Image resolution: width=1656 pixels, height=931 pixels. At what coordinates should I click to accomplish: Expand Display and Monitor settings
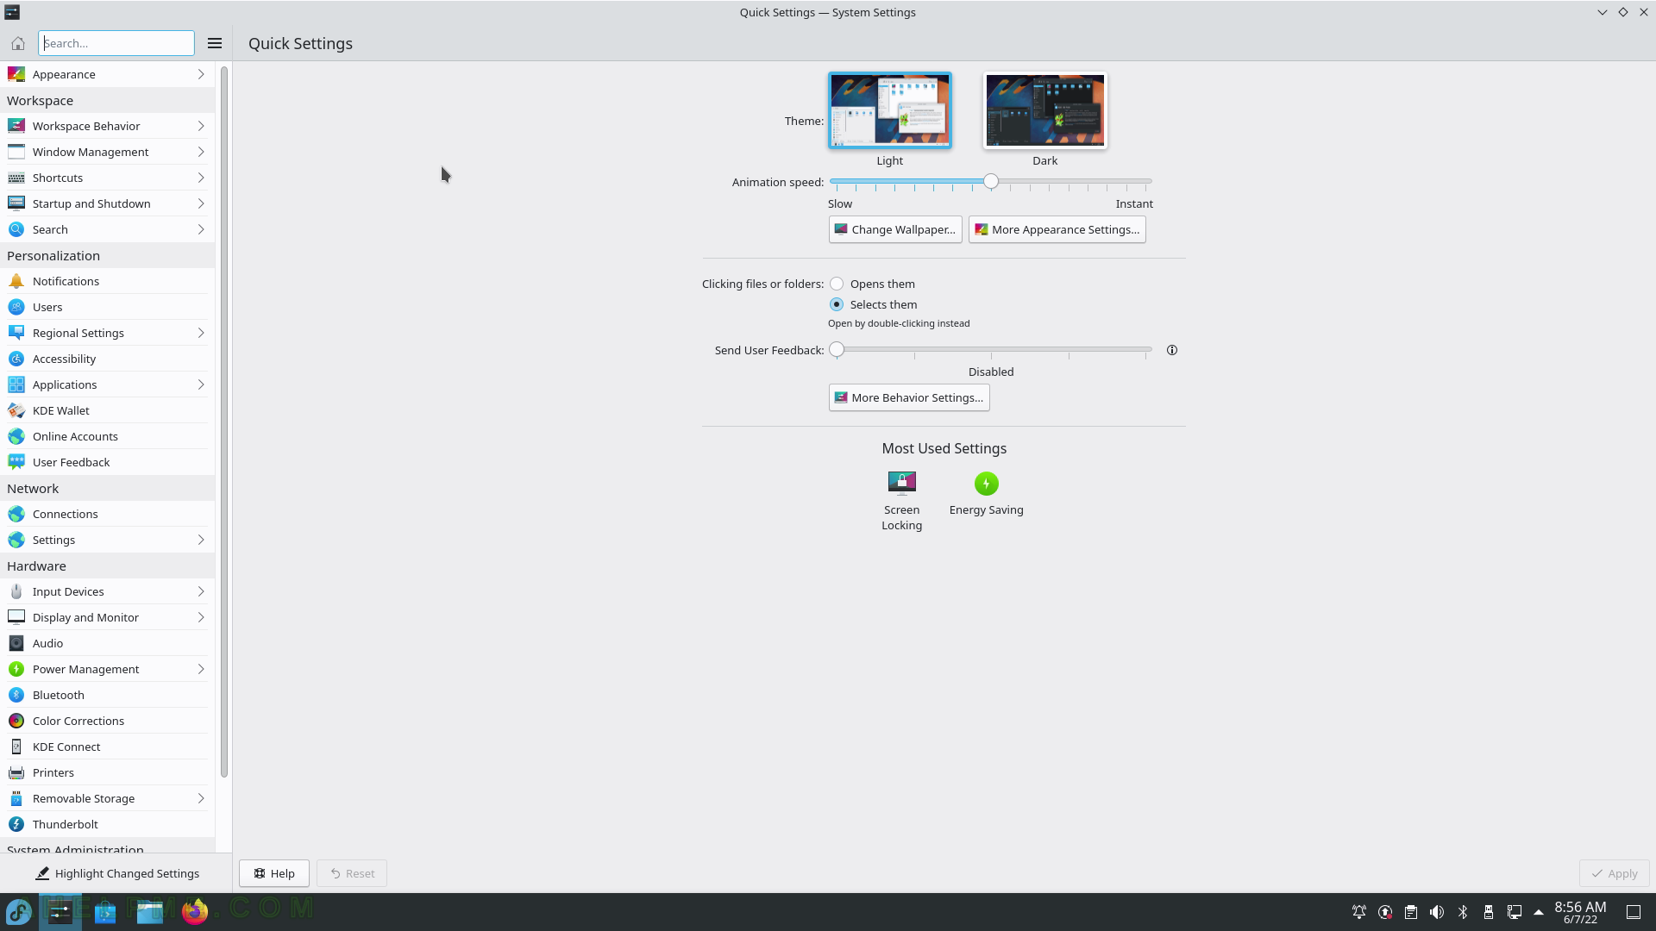(x=108, y=617)
